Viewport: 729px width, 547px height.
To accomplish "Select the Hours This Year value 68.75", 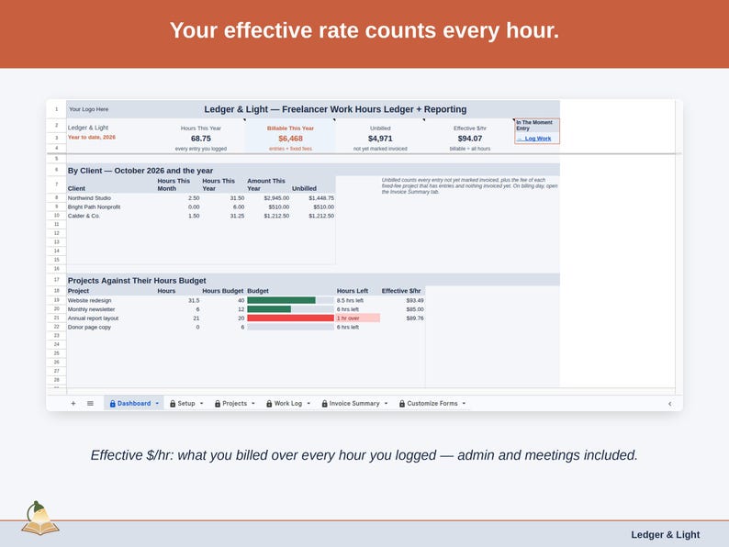I will [201, 139].
